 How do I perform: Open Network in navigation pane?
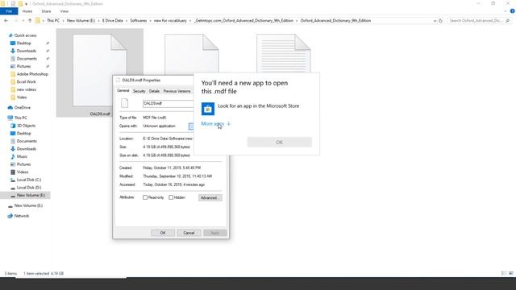pos(22,216)
